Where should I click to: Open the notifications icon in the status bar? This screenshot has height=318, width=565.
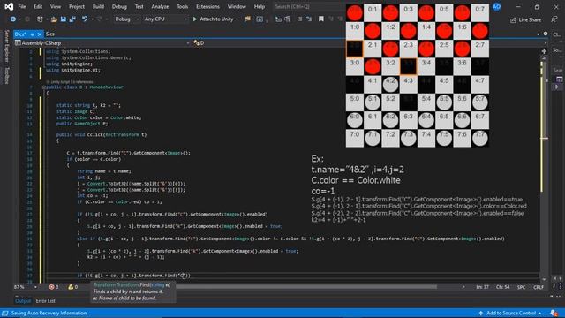(x=554, y=313)
